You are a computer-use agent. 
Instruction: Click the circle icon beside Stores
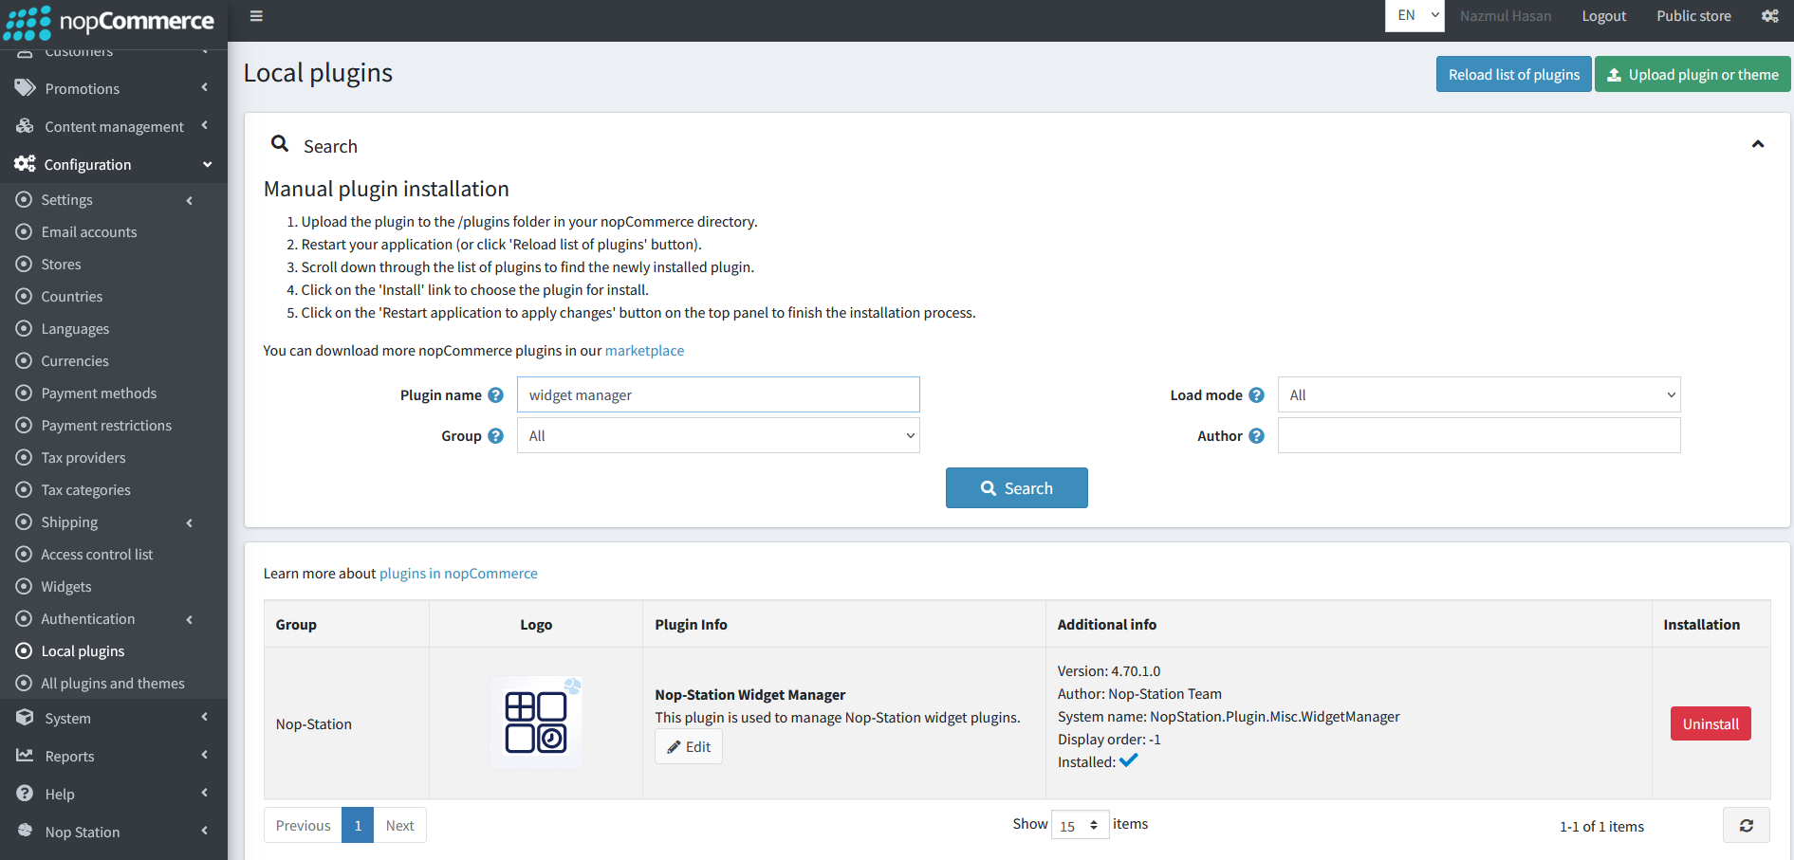coord(24,264)
